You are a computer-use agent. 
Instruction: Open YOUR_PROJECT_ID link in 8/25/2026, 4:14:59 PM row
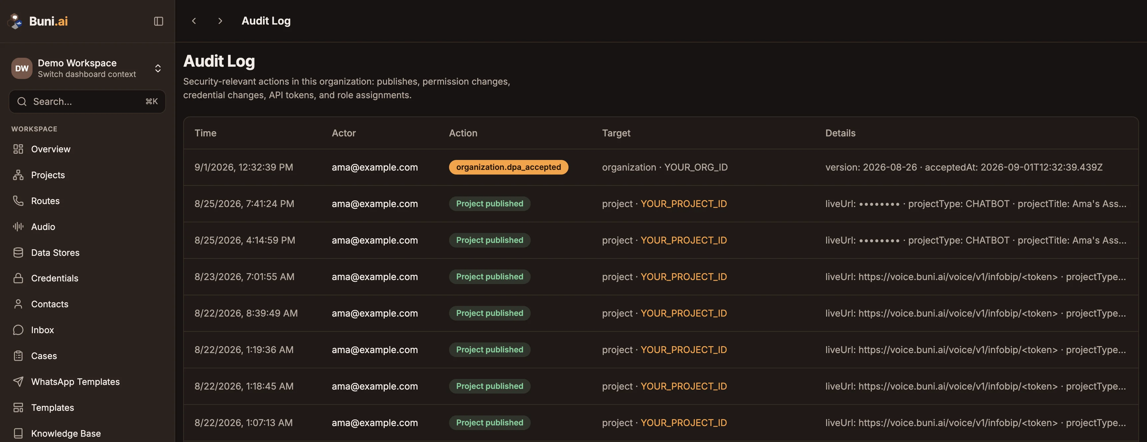point(683,240)
